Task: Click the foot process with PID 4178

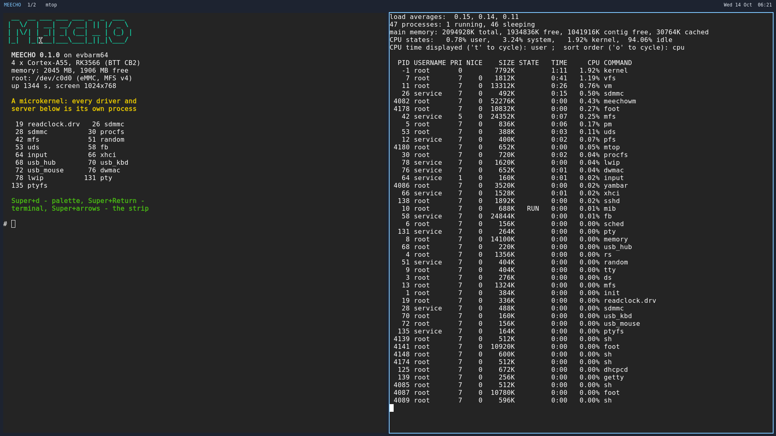Action: coord(506,109)
